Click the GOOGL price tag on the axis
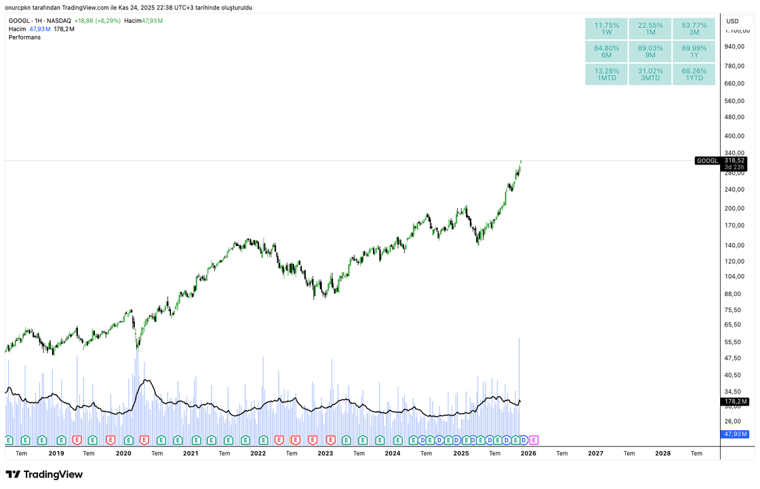The width and height of the screenshot is (760, 489). click(x=707, y=161)
